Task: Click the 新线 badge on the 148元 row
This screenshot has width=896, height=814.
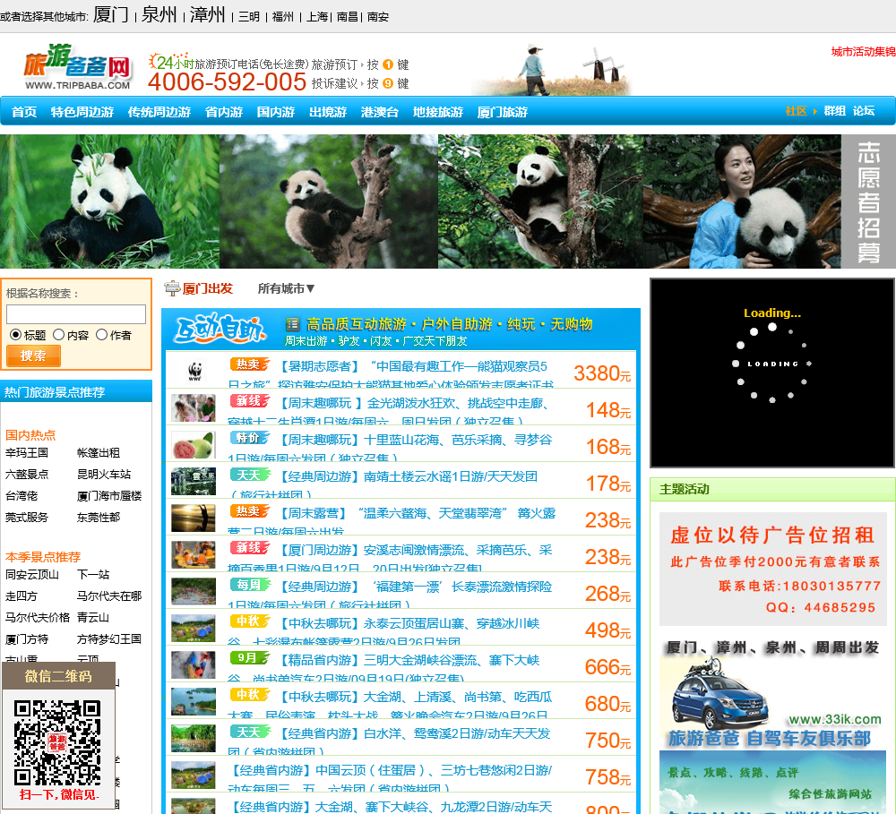Action: coord(250,401)
